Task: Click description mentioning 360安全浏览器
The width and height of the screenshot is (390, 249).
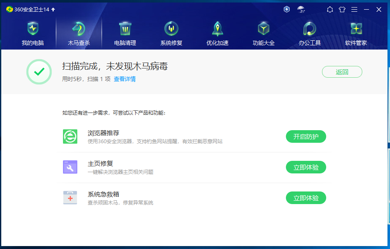Action: [155, 141]
